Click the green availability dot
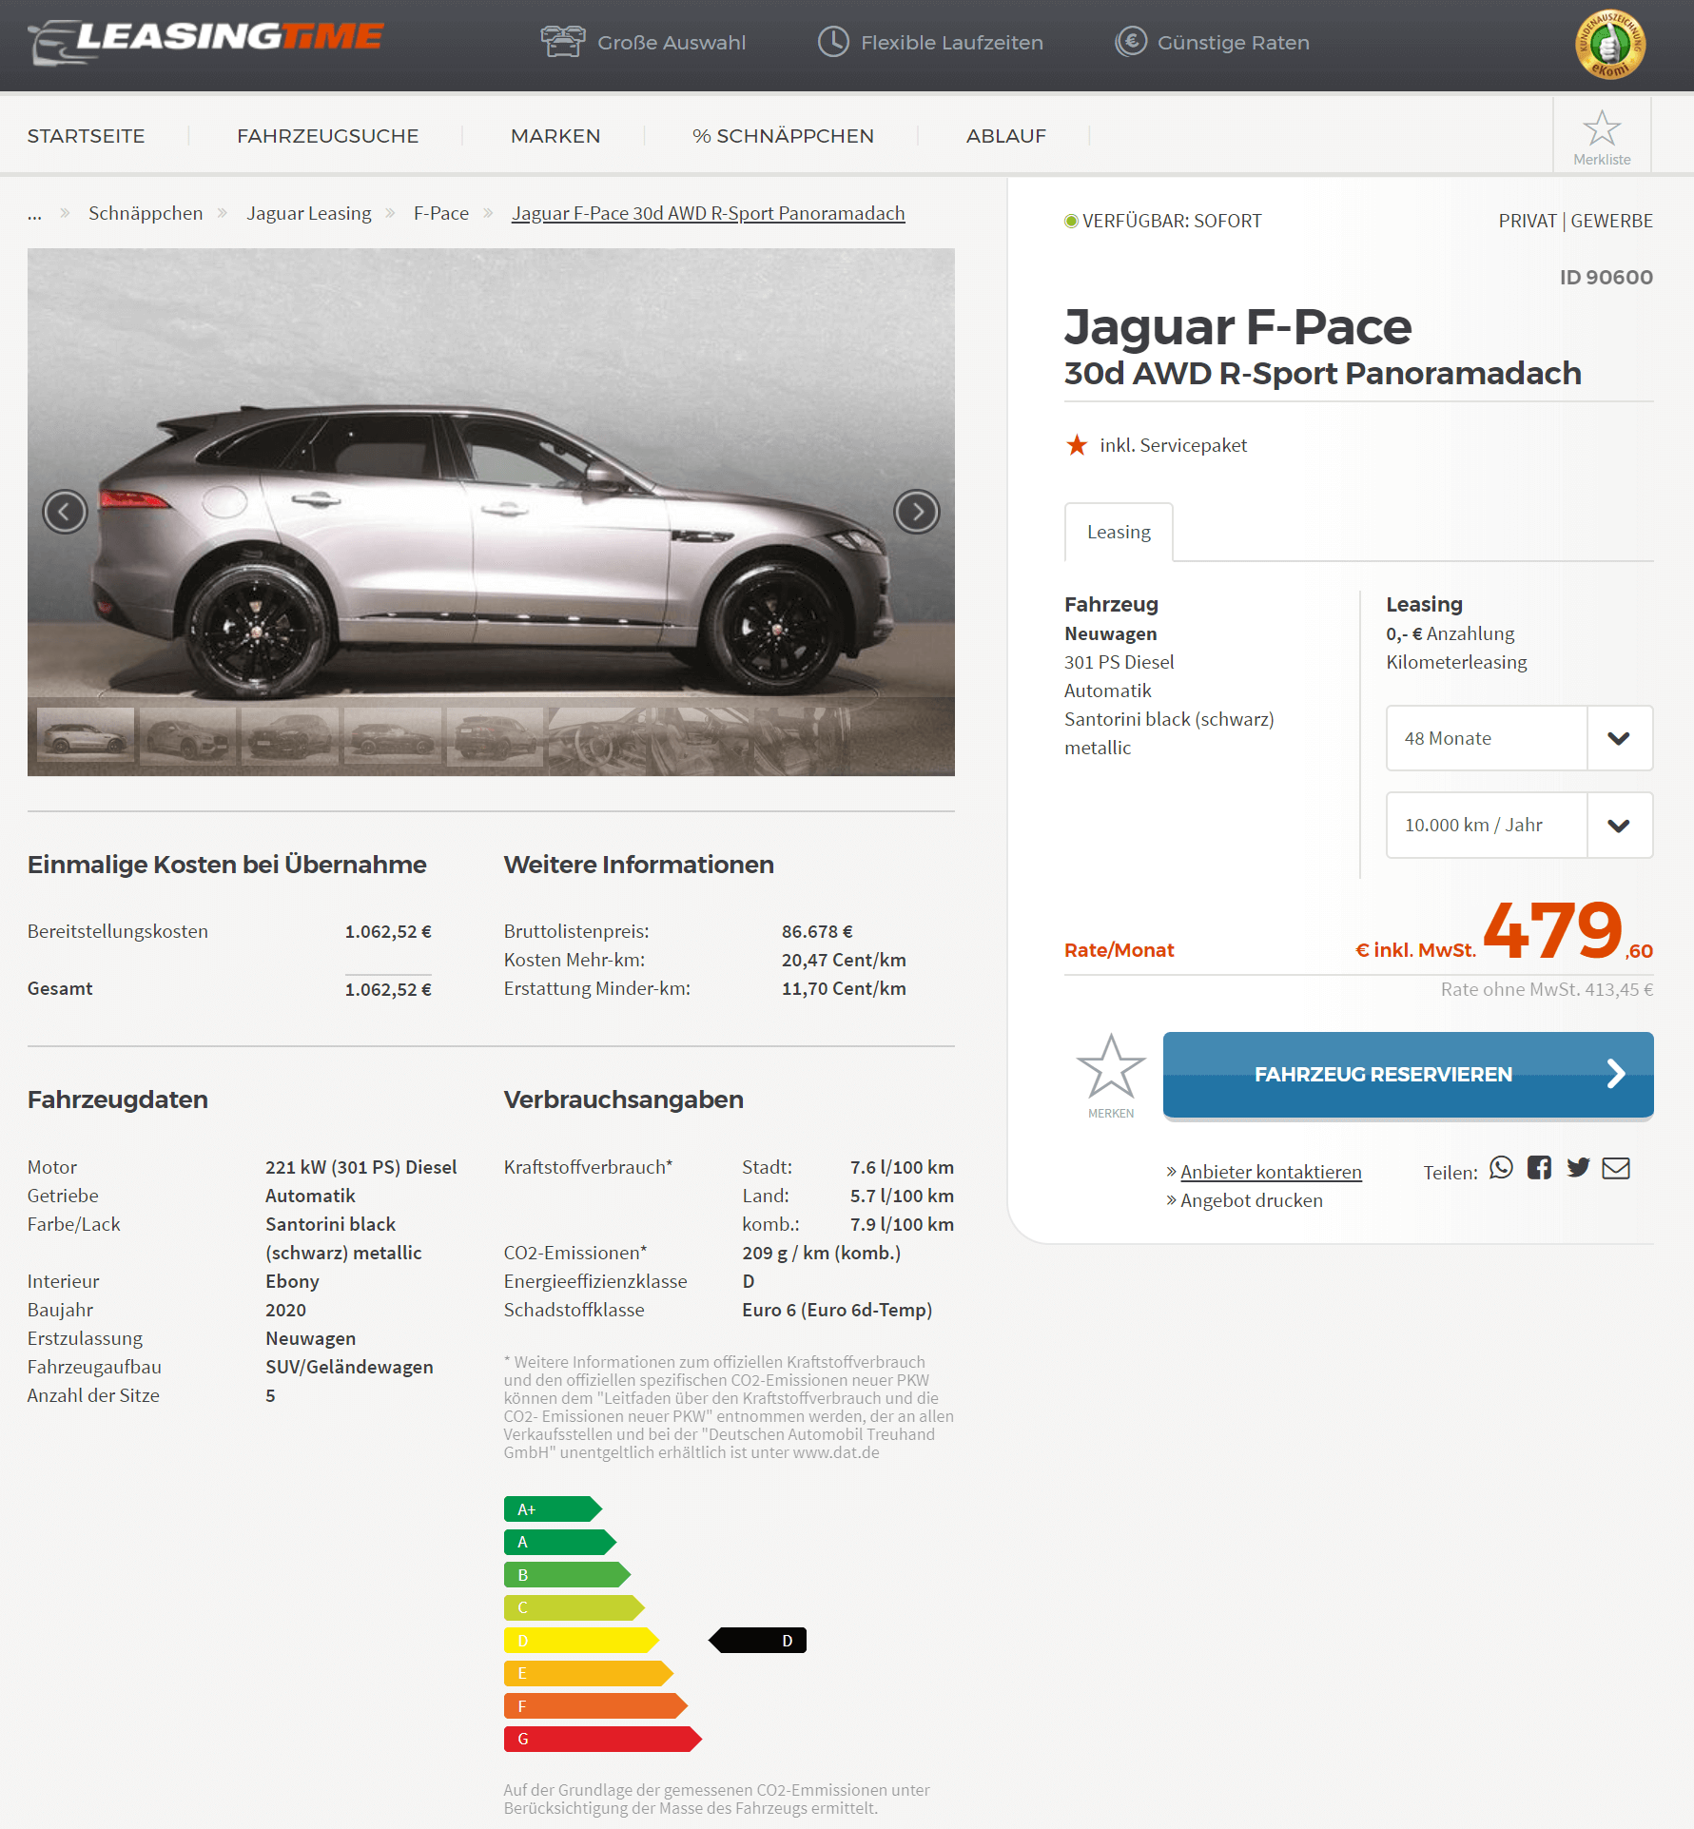The width and height of the screenshot is (1694, 1829). click(x=1071, y=221)
